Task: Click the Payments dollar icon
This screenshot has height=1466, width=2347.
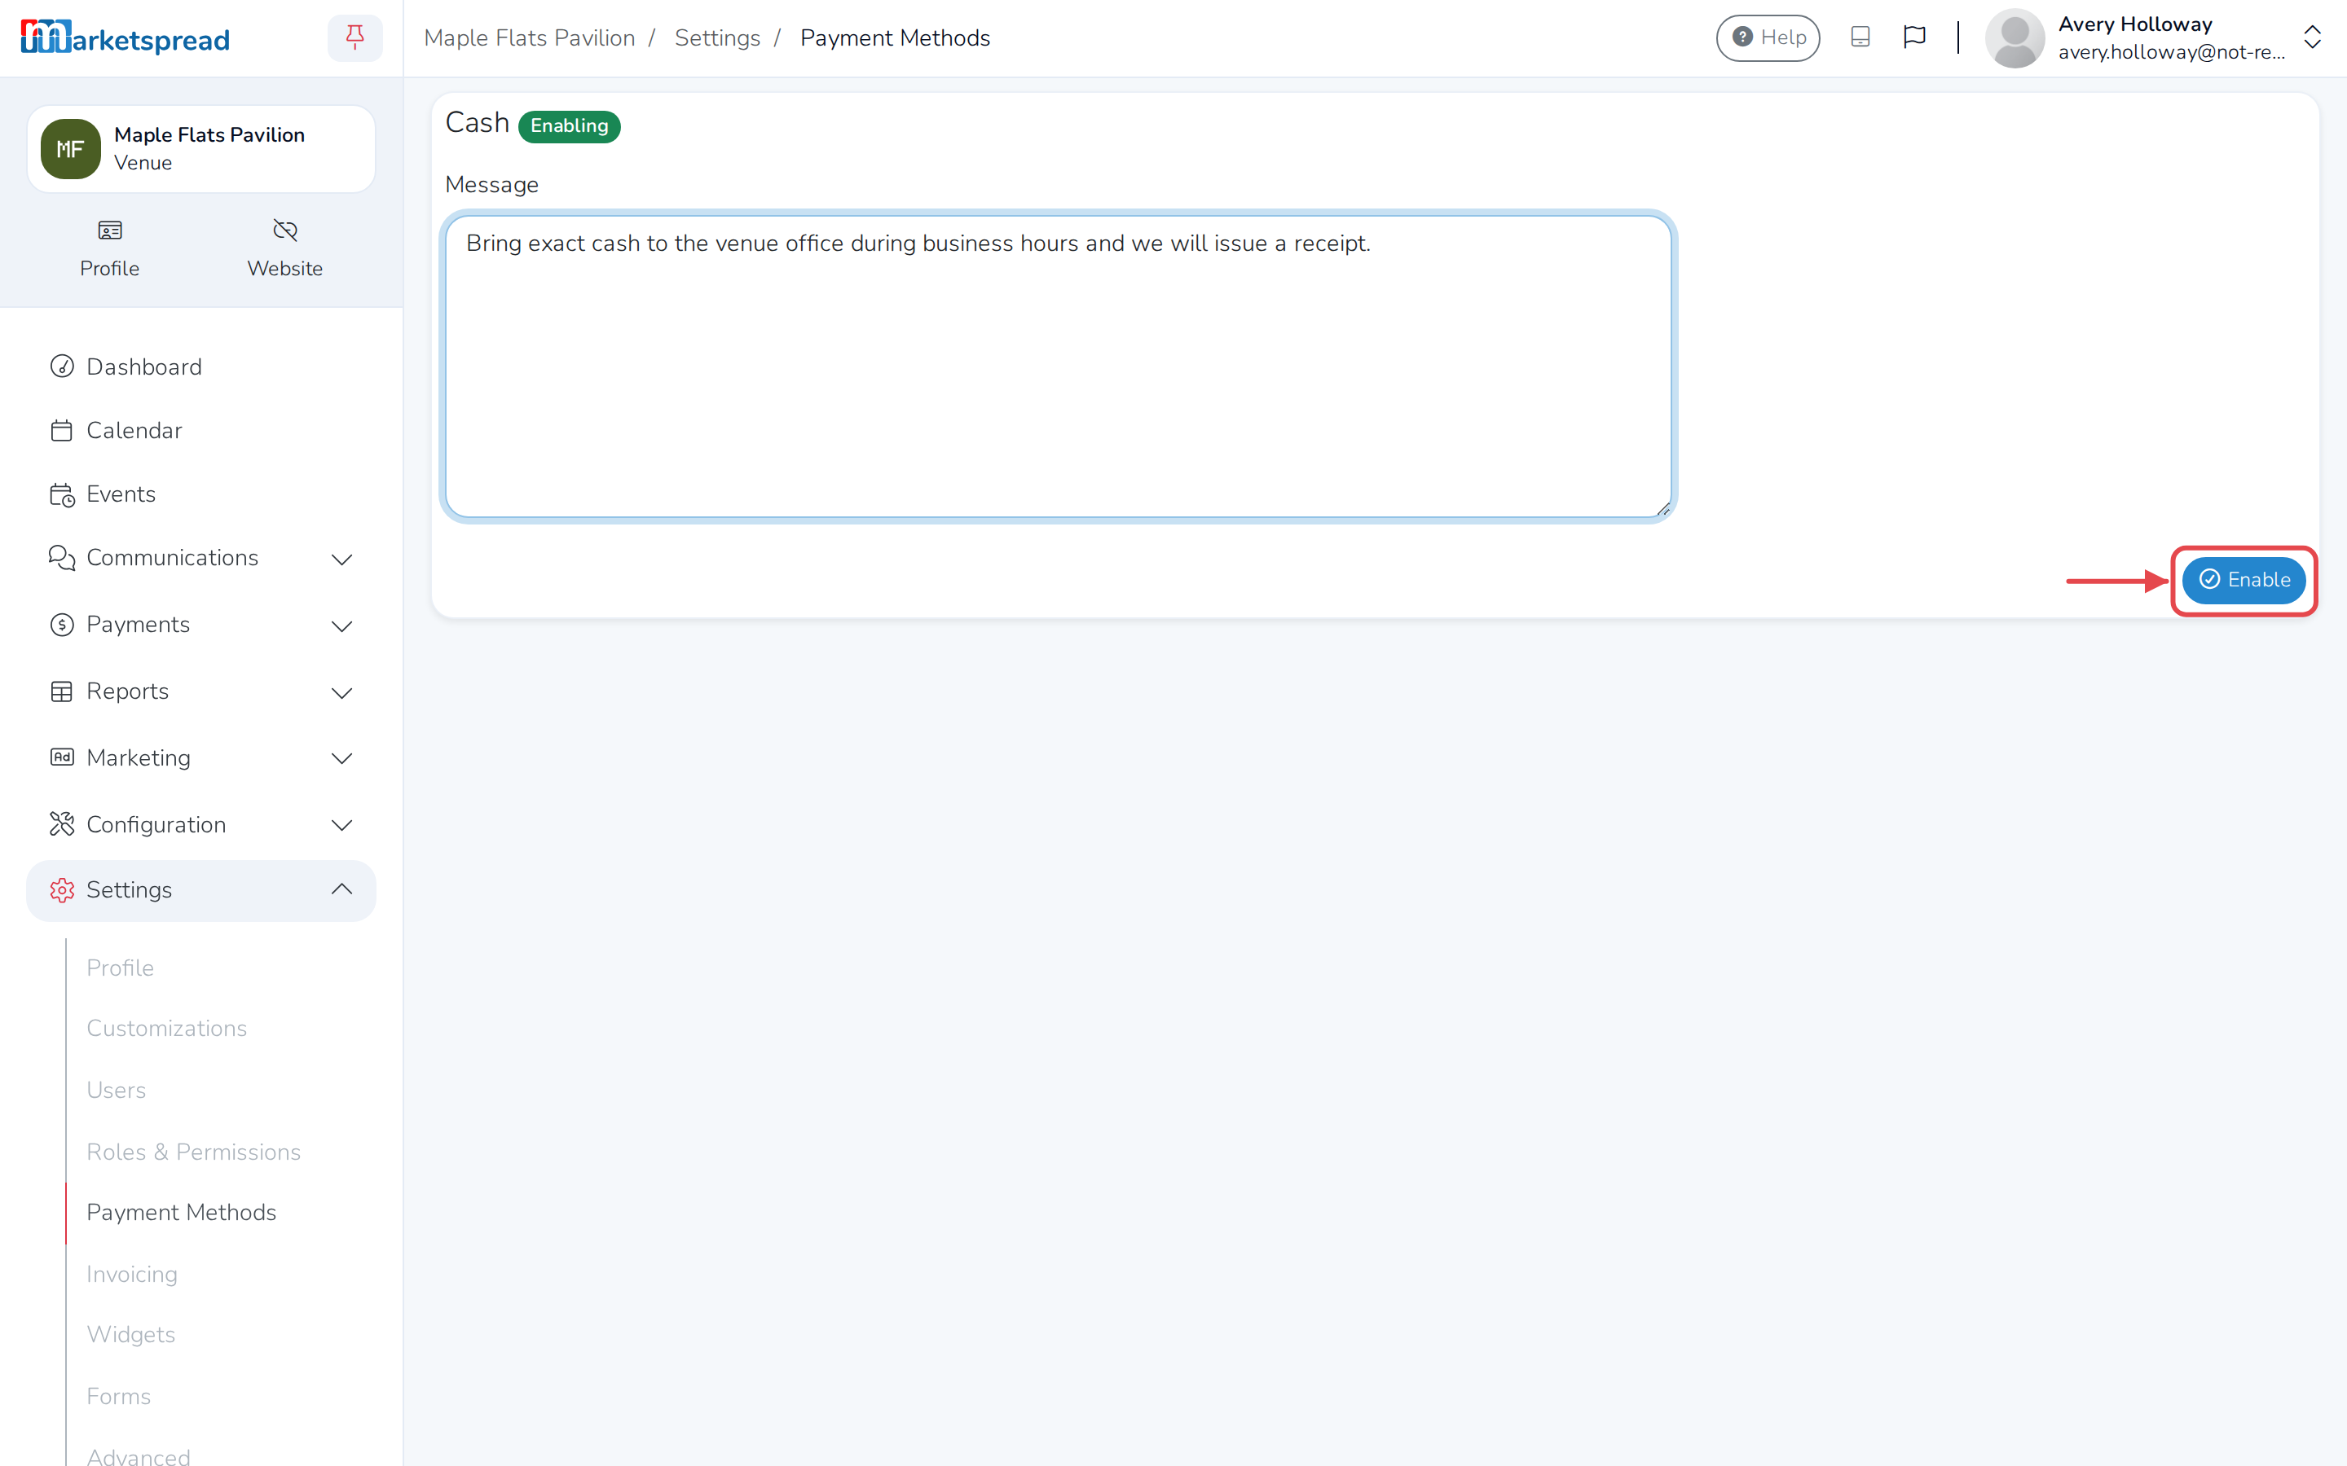Action: pos(62,625)
